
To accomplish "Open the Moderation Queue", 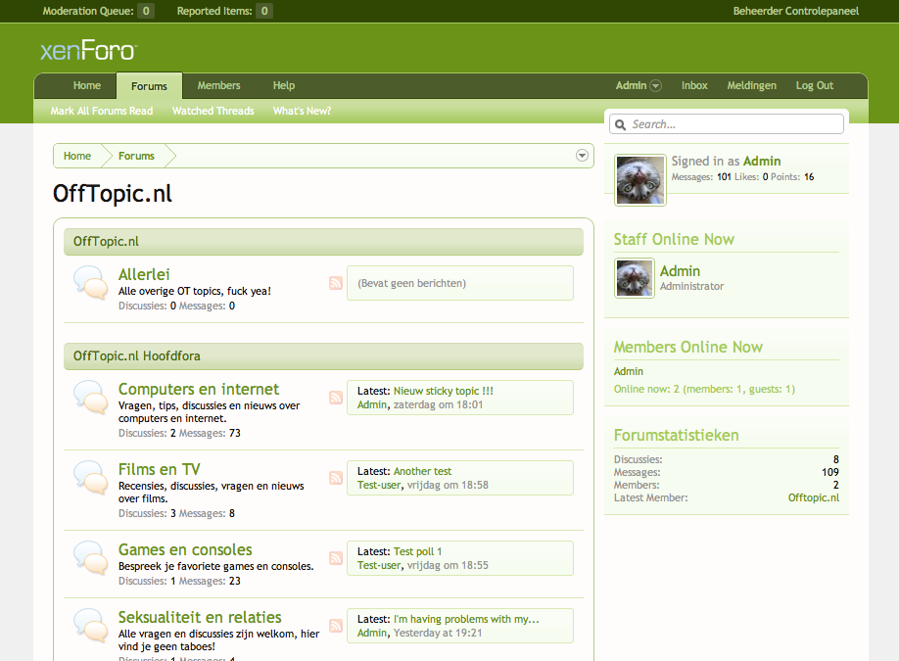I will tap(98, 11).
